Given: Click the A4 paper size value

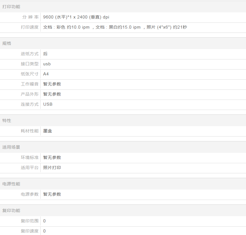Looking at the screenshot, I should tap(46, 74).
